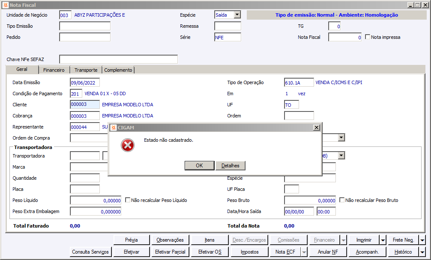Click the Cobrança code field

pyautogui.click(x=85, y=116)
